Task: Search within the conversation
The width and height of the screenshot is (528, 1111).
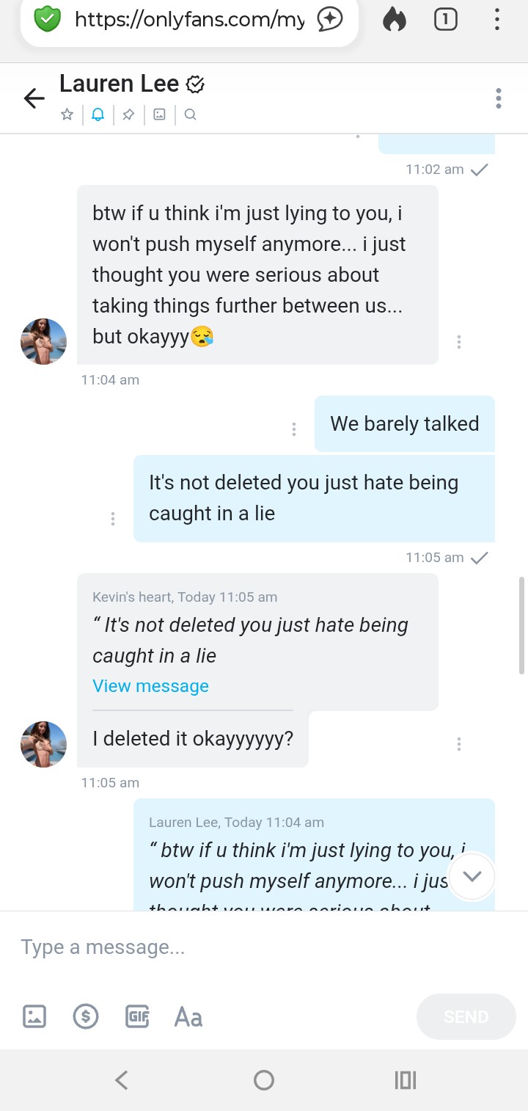Action: 190,114
